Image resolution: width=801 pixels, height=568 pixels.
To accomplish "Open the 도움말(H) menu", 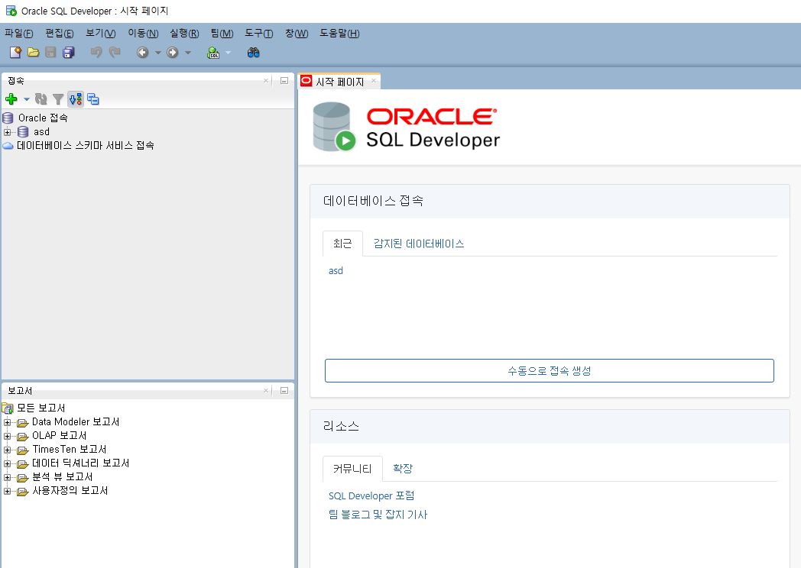I will point(339,33).
